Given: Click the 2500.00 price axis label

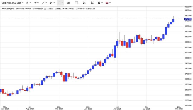Looking at the screenshot, I should click(x=188, y=84).
